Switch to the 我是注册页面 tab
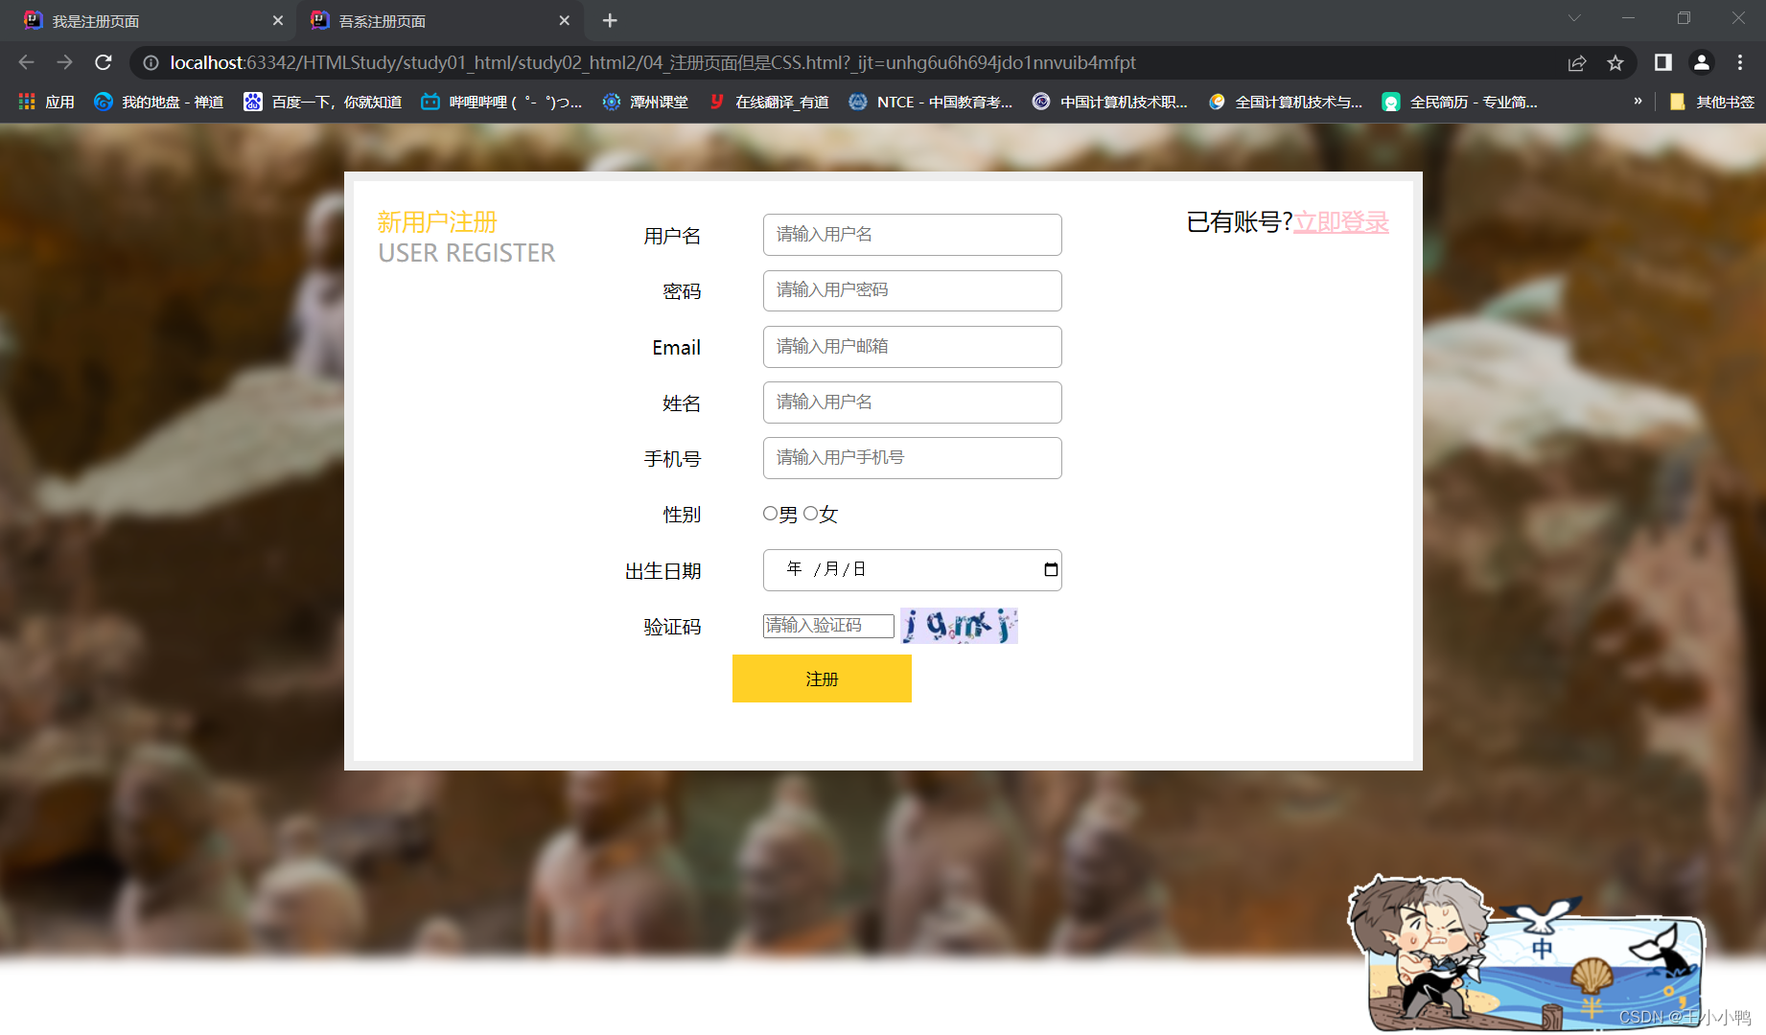1766x1035 pixels. (153, 20)
